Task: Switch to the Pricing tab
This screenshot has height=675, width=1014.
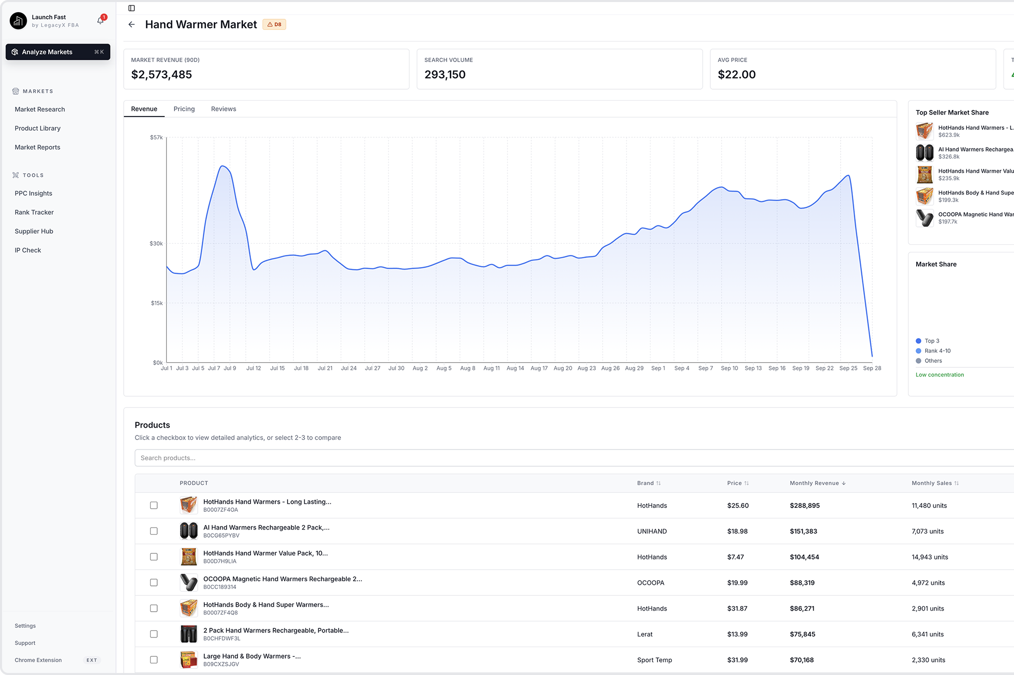Action: click(x=184, y=109)
